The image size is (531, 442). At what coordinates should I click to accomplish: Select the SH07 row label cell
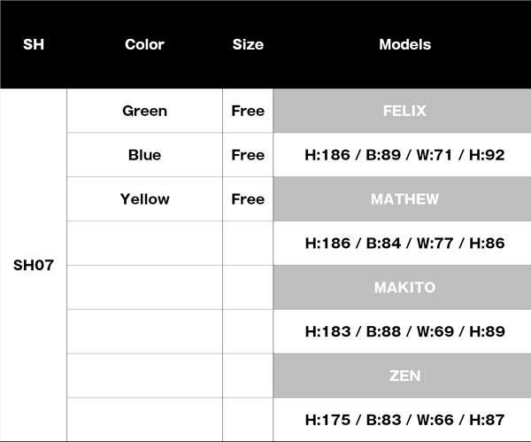34,265
